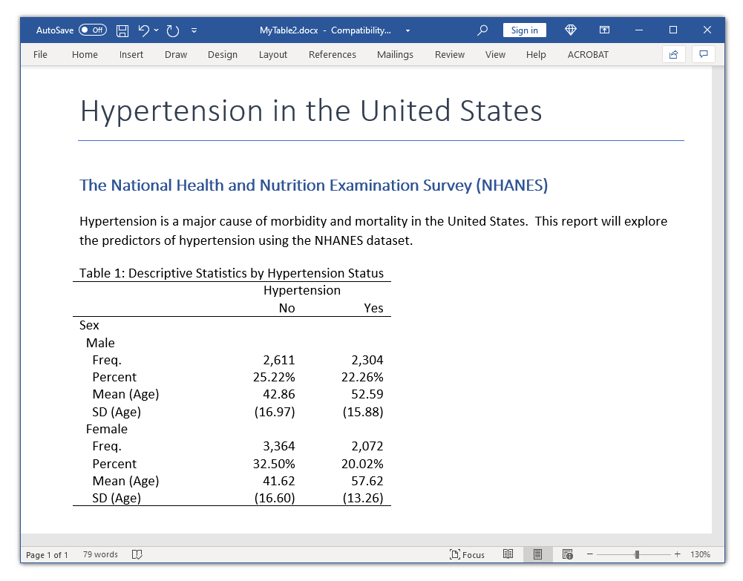The width and height of the screenshot is (743, 581).
Task: Open Customize Quick Access Toolbar dropdown
Action: [x=194, y=30]
